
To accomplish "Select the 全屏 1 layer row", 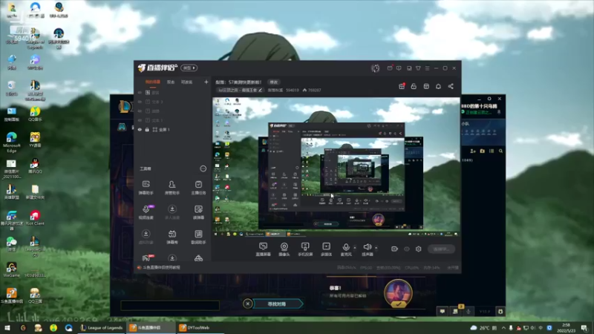I will (172, 129).
